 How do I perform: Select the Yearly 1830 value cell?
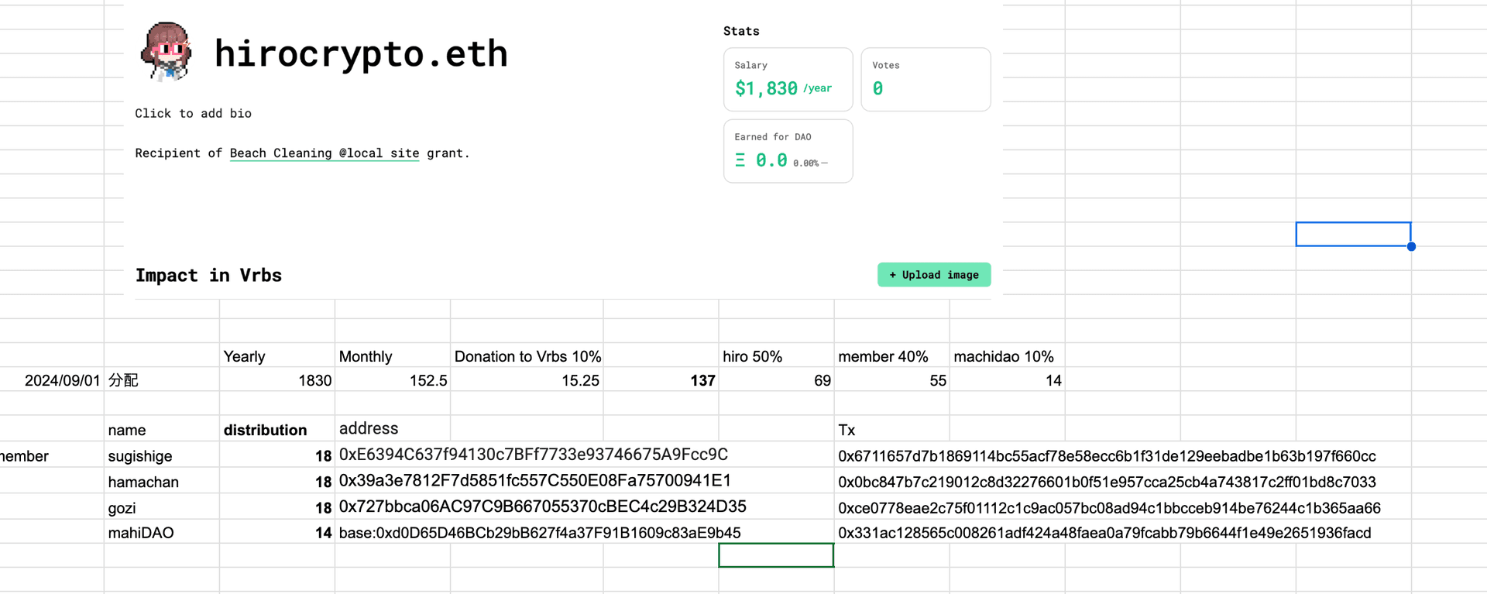click(277, 380)
